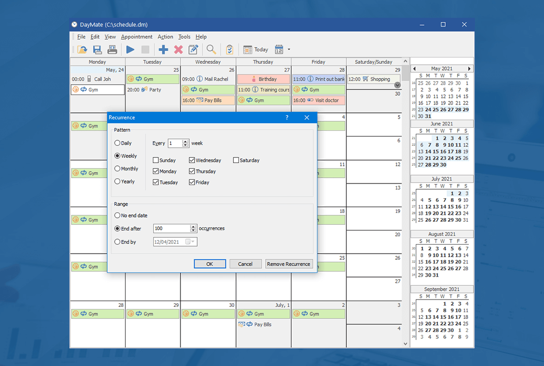Uncheck the Friday checkbox

click(192, 182)
